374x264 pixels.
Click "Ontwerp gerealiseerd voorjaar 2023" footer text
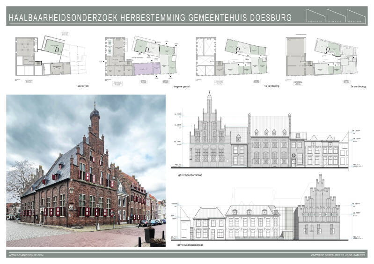tap(338, 255)
